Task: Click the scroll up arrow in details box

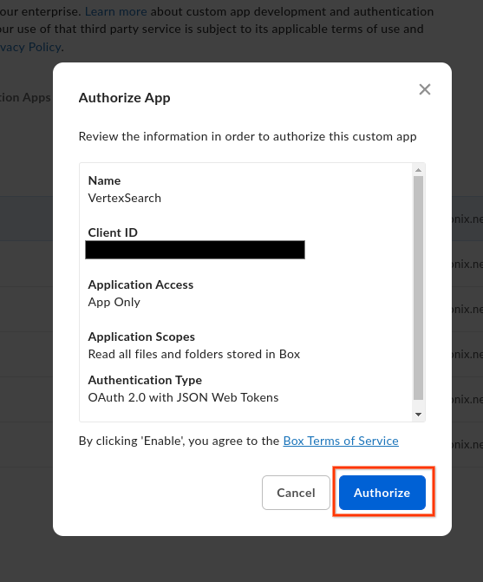Action: [418, 170]
